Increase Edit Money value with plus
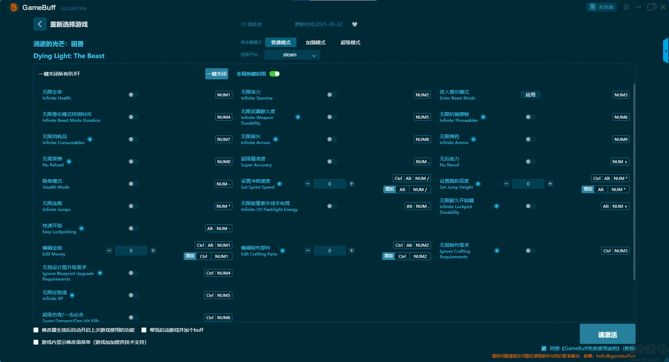Viewport: 669px width, 362px height. pos(153,251)
